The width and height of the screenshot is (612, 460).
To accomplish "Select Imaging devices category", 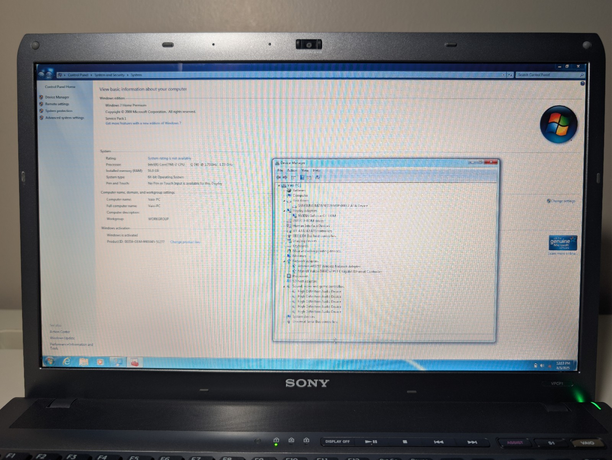I will pos(304,241).
